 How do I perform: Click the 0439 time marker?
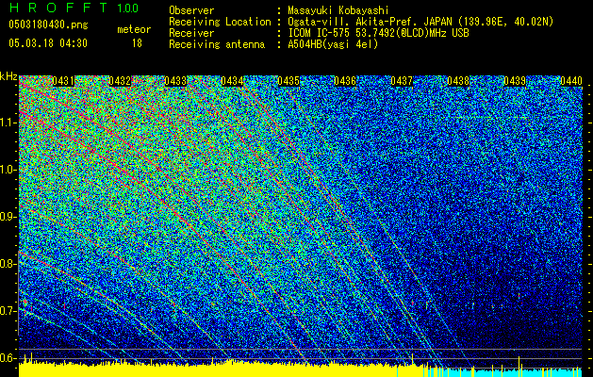515,81
